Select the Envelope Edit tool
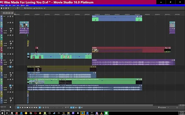 44,108
